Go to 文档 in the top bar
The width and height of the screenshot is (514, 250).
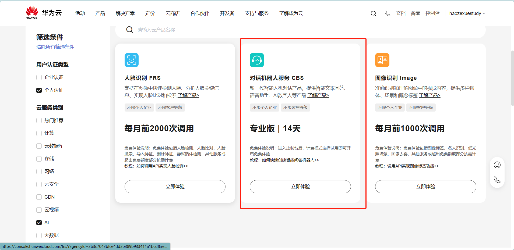click(401, 13)
